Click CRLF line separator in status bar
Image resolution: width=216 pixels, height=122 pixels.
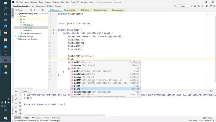coord(195,121)
